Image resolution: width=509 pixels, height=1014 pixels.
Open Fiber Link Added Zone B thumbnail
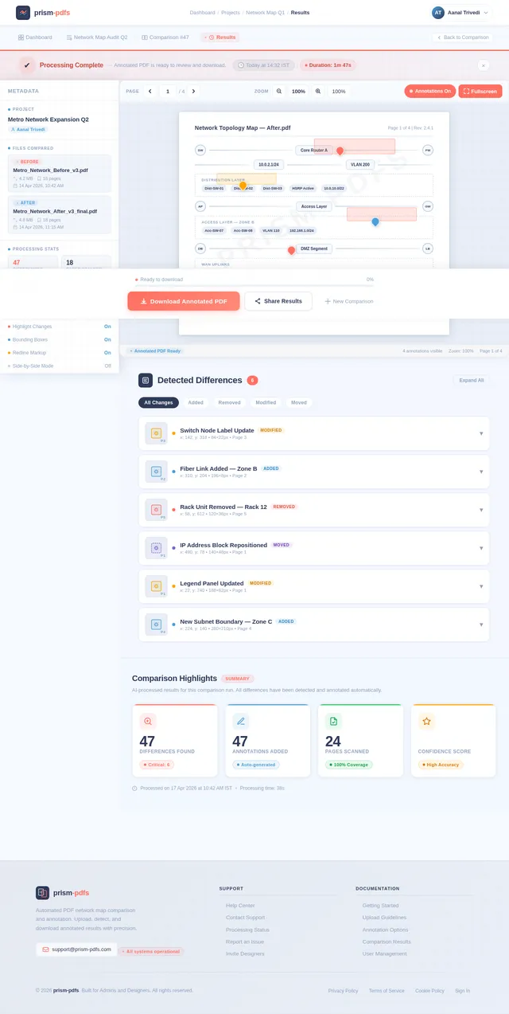point(156,472)
